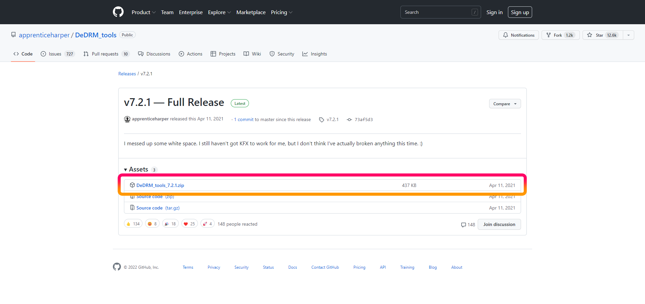Viewport: 645px width, 304px height.
Task: Expand the Pricing dropdown in header
Action: coord(282,12)
